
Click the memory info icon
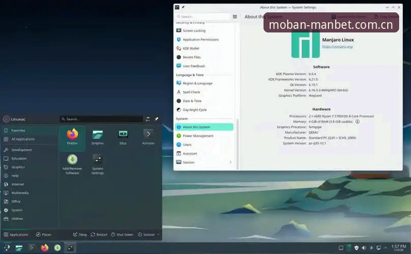(x=357, y=122)
